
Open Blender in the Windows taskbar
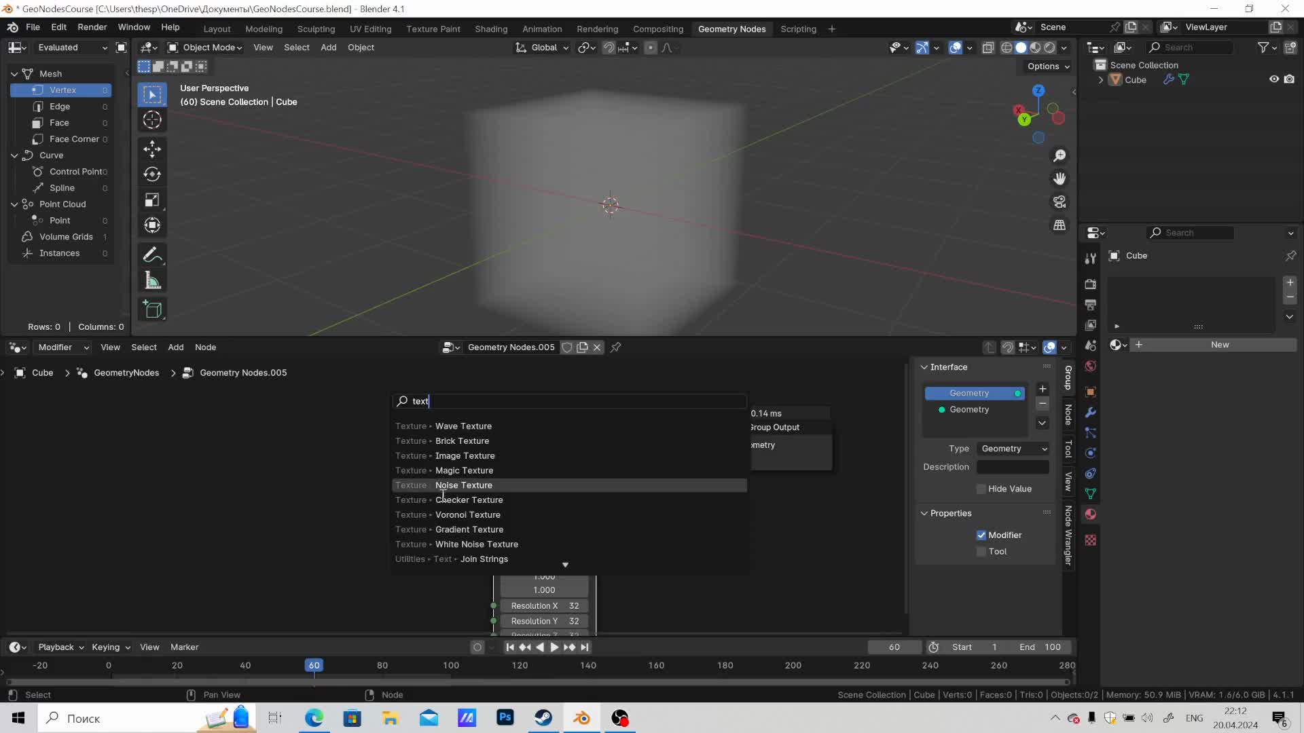[582, 718]
